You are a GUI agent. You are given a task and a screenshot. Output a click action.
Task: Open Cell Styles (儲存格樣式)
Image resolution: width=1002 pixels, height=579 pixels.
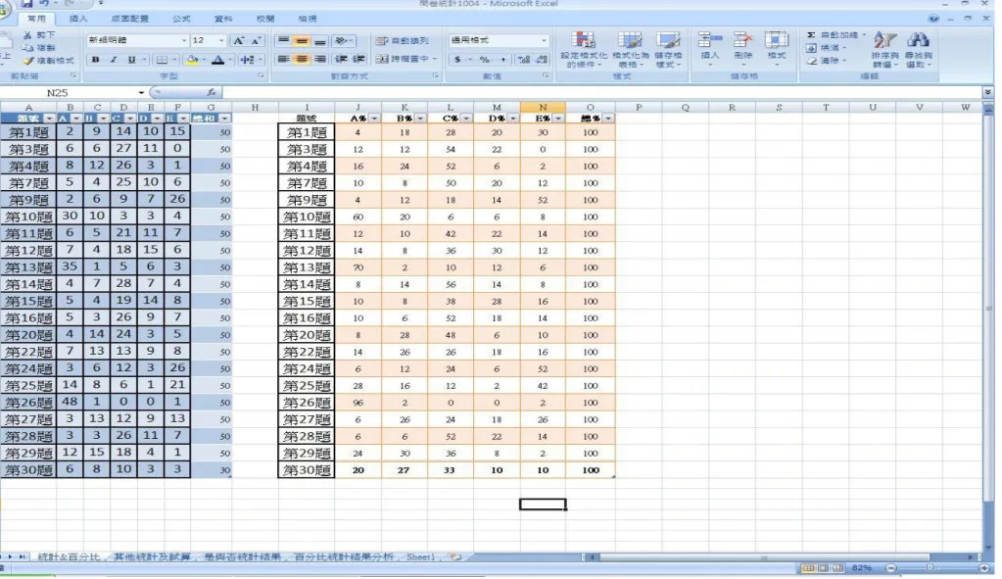pyautogui.click(x=668, y=49)
